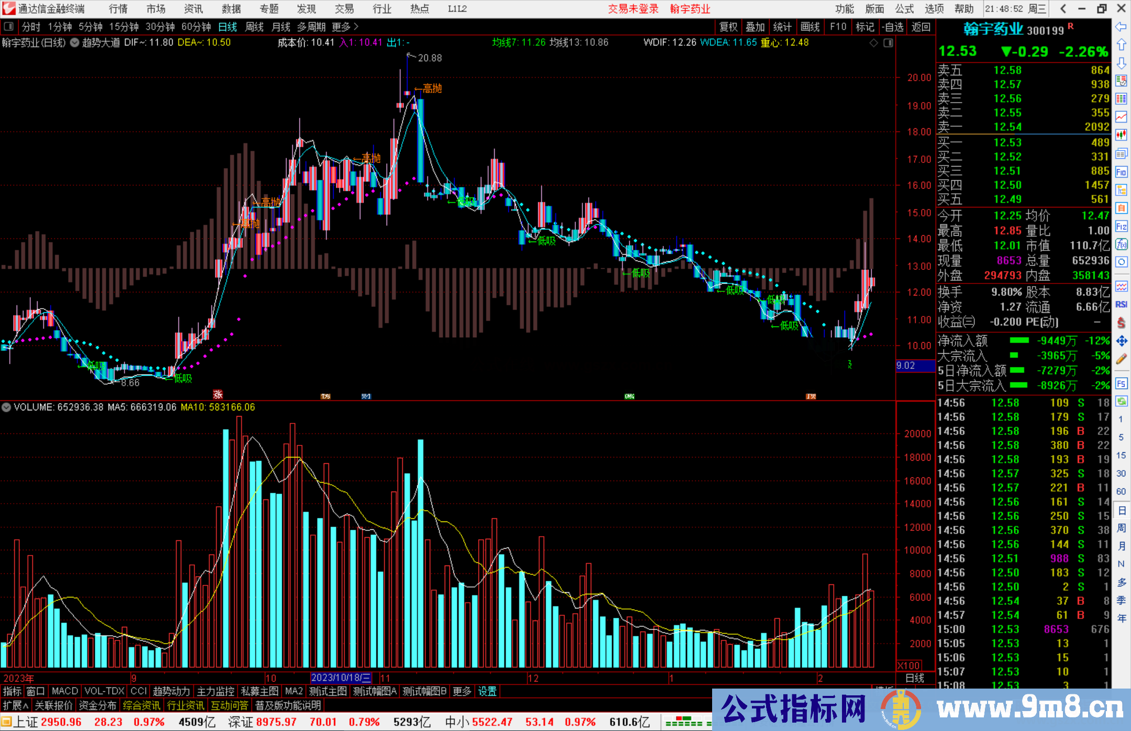This screenshot has height=731, width=1131.
Task: Click the candlestick chart sidebar icon
Action: point(1121,135)
